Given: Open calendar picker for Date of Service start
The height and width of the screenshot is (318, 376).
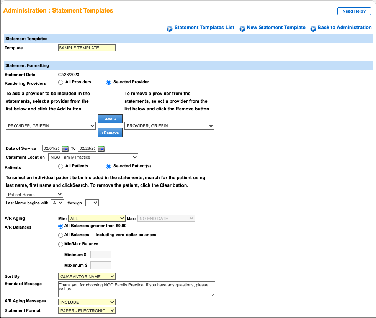Looking at the screenshot, I should click(65, 148).
